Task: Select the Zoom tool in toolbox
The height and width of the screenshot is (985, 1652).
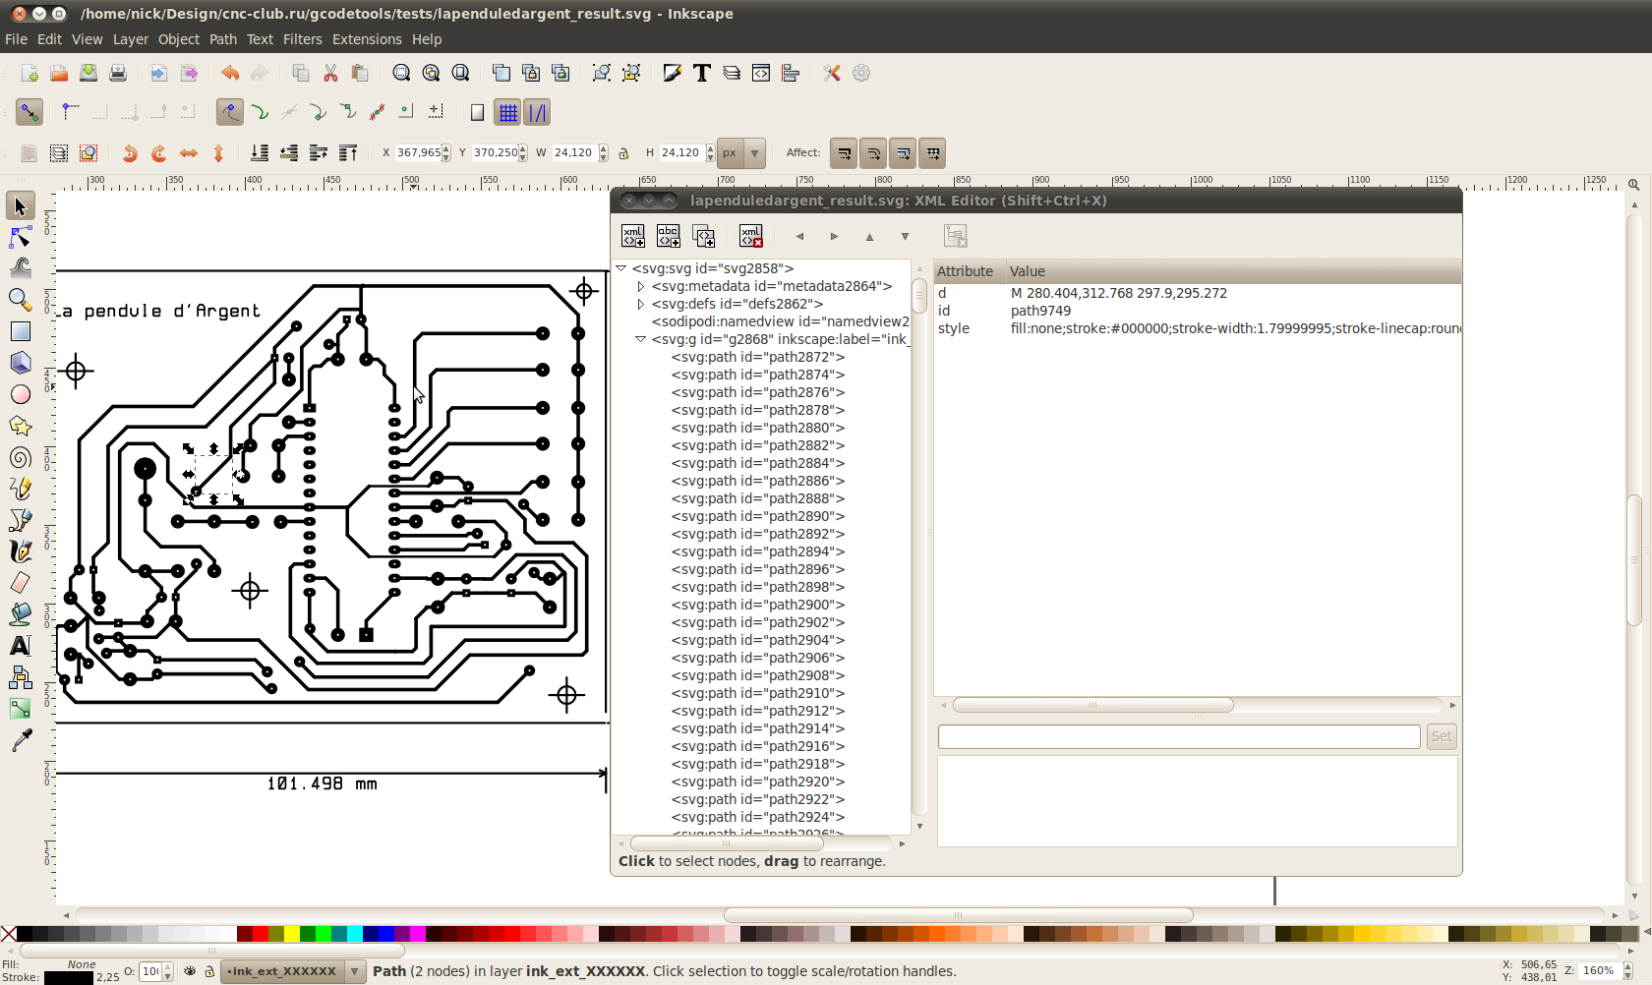Action: click(20, 300)
